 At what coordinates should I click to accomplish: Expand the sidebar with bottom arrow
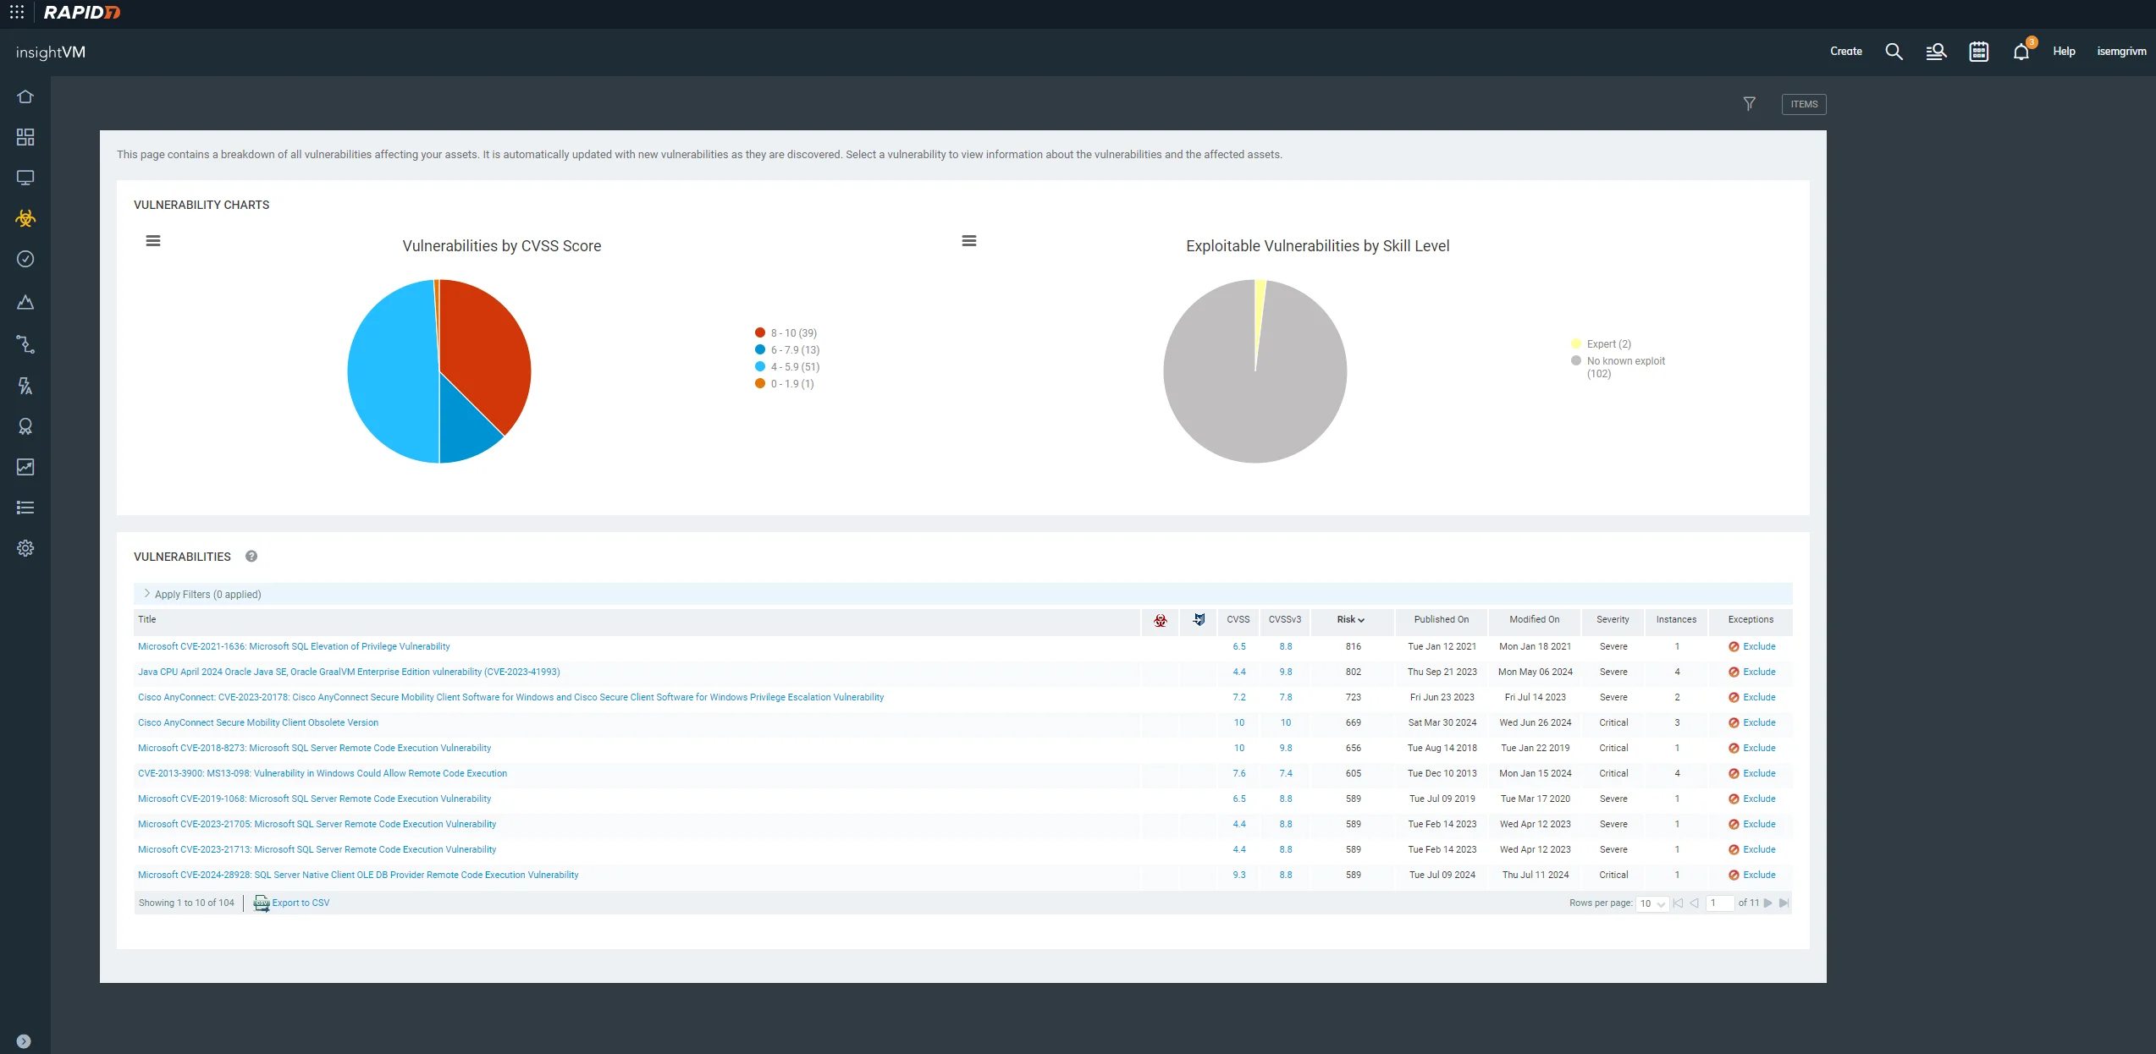(x=24, y=1041)
